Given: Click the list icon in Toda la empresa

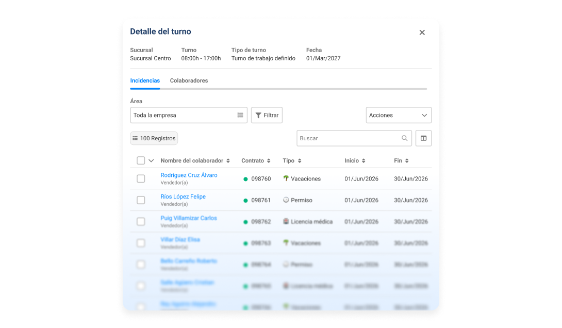Looking at the screenshot, I should click(240, 115).
